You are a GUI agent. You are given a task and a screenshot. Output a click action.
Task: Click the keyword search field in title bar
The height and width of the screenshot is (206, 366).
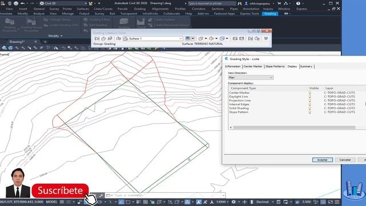coord(212,3)
